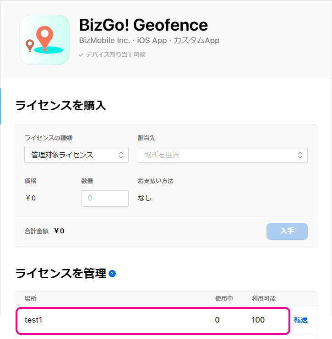
Task: Click the お支払い方法 value なし
Action: pos(145,198)
